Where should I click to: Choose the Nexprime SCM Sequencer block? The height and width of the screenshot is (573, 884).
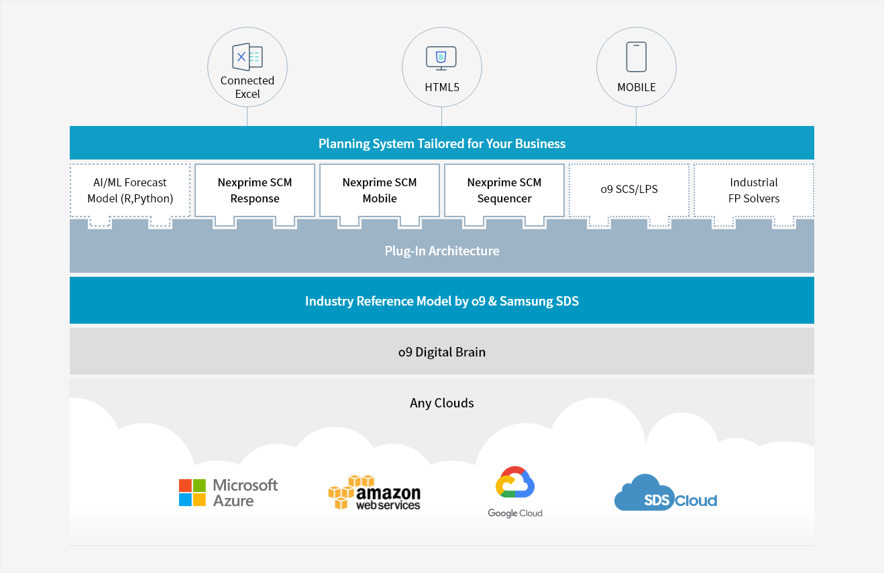(504, 190)
